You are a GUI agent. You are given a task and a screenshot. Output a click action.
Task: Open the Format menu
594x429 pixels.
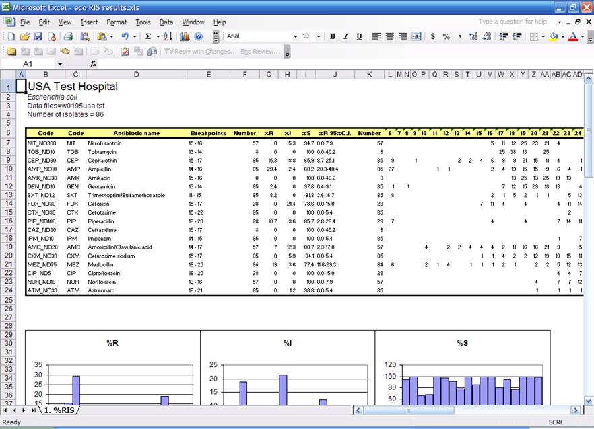(117, 22)
